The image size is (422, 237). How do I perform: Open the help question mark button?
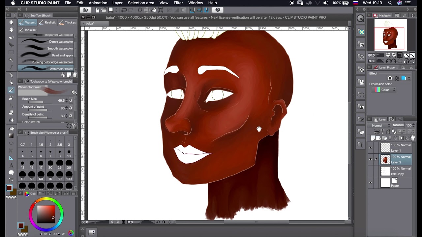tap(218, 10)
